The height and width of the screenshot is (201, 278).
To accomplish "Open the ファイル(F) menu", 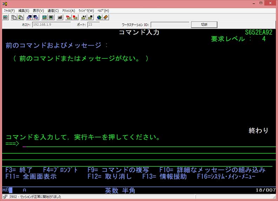I will [x=9, y=10].
